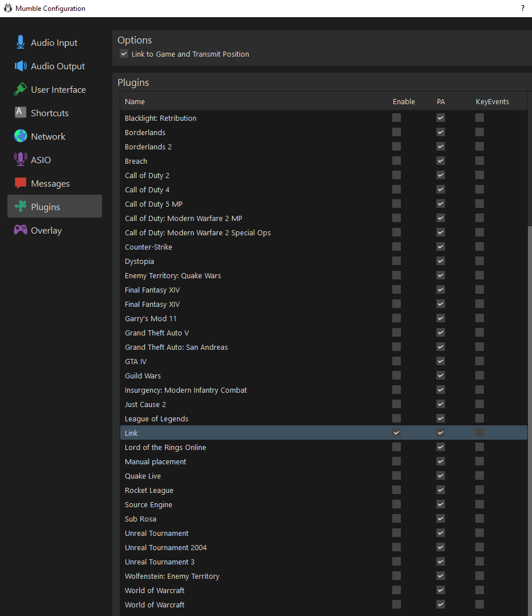
Task: Select the Overlay settings page
Action: 54,230
